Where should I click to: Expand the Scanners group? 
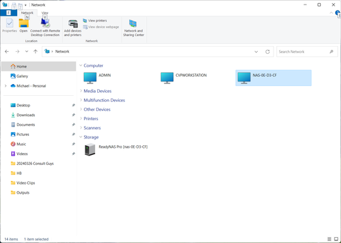click(81, 127)
